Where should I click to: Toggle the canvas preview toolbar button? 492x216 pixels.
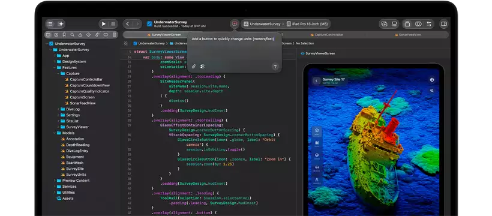[407, 24]
